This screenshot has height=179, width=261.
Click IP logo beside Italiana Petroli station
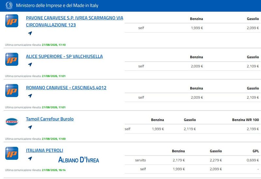[12, 153]
